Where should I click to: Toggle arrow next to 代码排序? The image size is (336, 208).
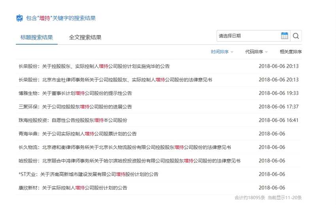pos(266,52)
